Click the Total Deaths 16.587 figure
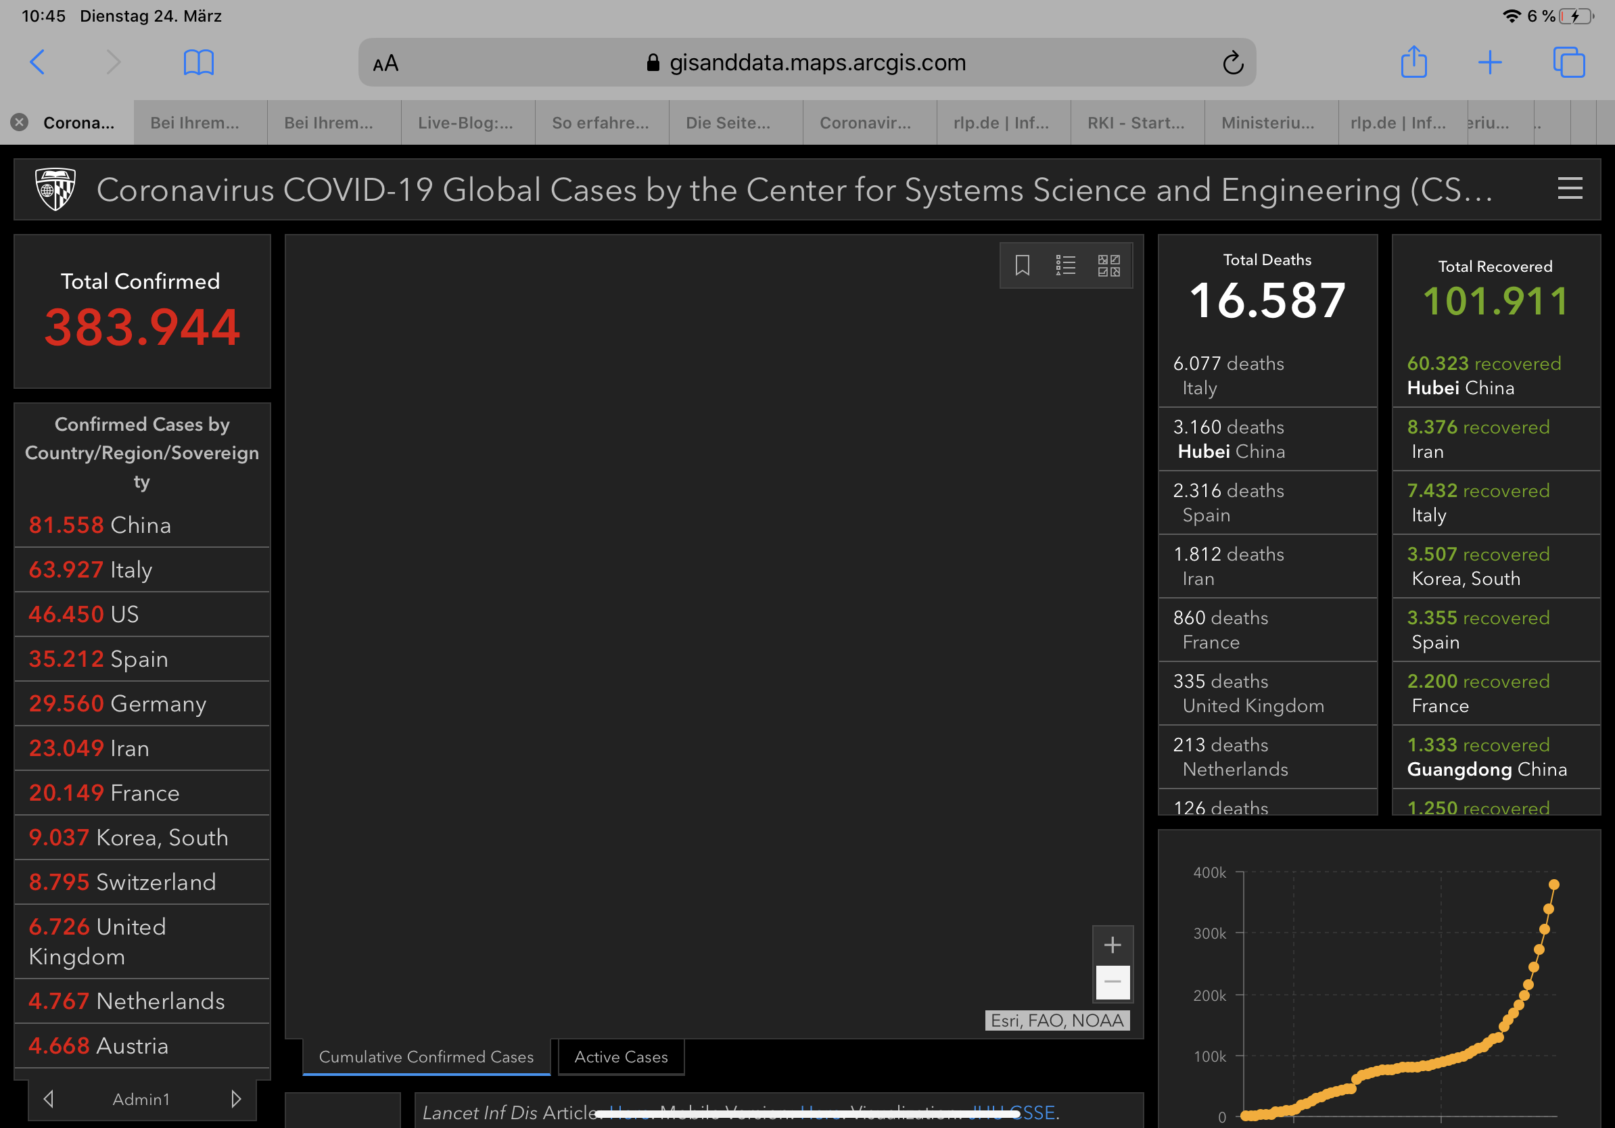This screenshot has height=1128, width=1615. [x=1267, y=300]
